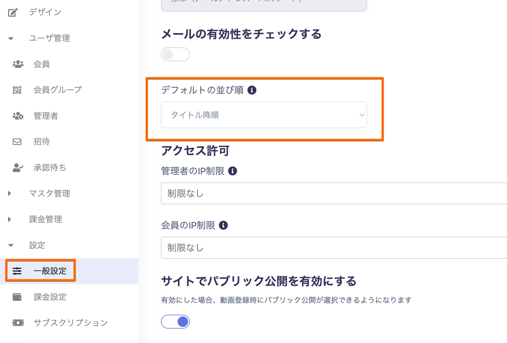The height and width of the screenshot is (343, 507).
Task: Enable the email validity check toggle
Action: coord(175,54)
